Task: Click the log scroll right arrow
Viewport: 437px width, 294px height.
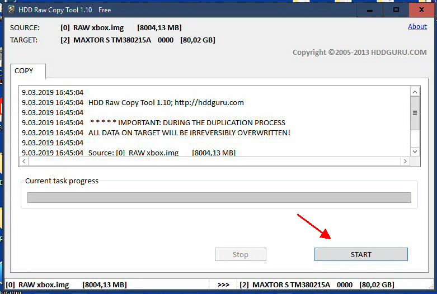Action: click(405, 161)
